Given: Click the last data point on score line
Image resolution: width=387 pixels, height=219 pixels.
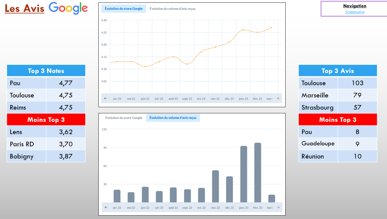Looking at the screenshot, I should [271, 27].
